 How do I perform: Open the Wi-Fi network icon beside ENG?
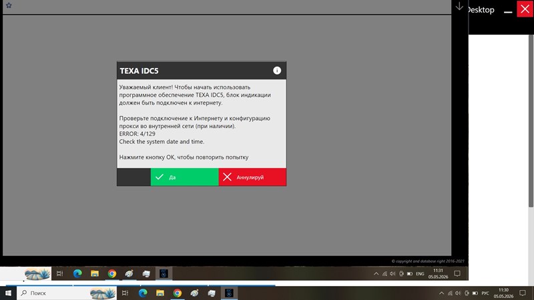tap(384, 273)
